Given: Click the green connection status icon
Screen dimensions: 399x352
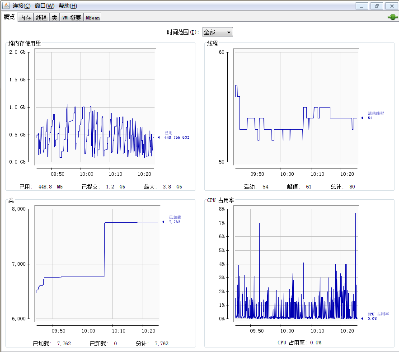Looking at the screenshot, I should (x=392, y=17).
